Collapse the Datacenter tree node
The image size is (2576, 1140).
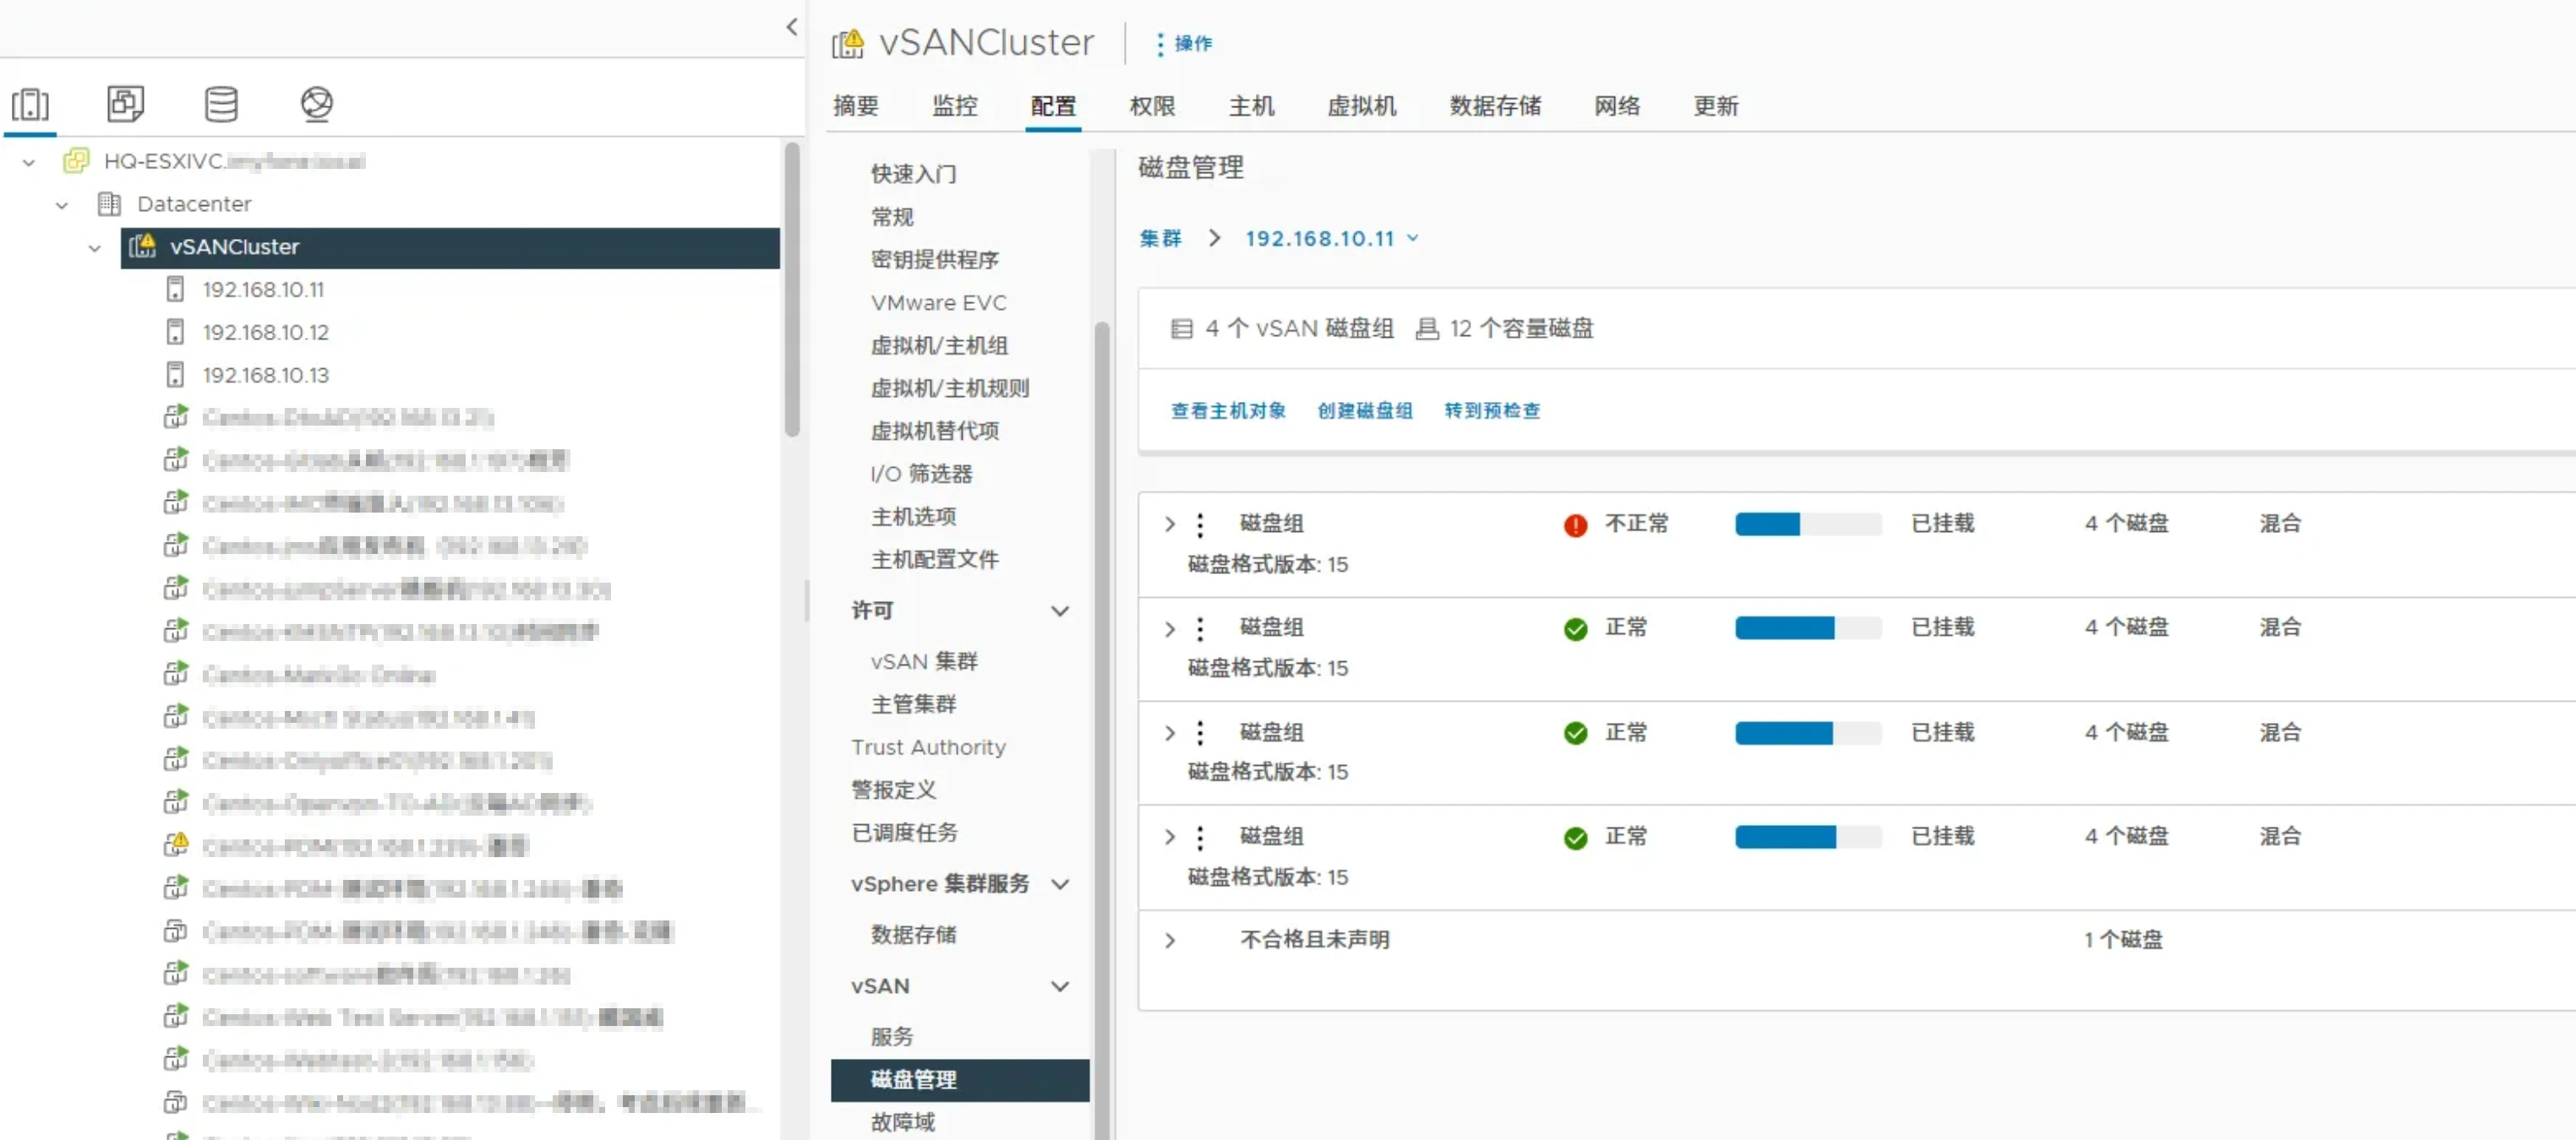click(62, 205)
